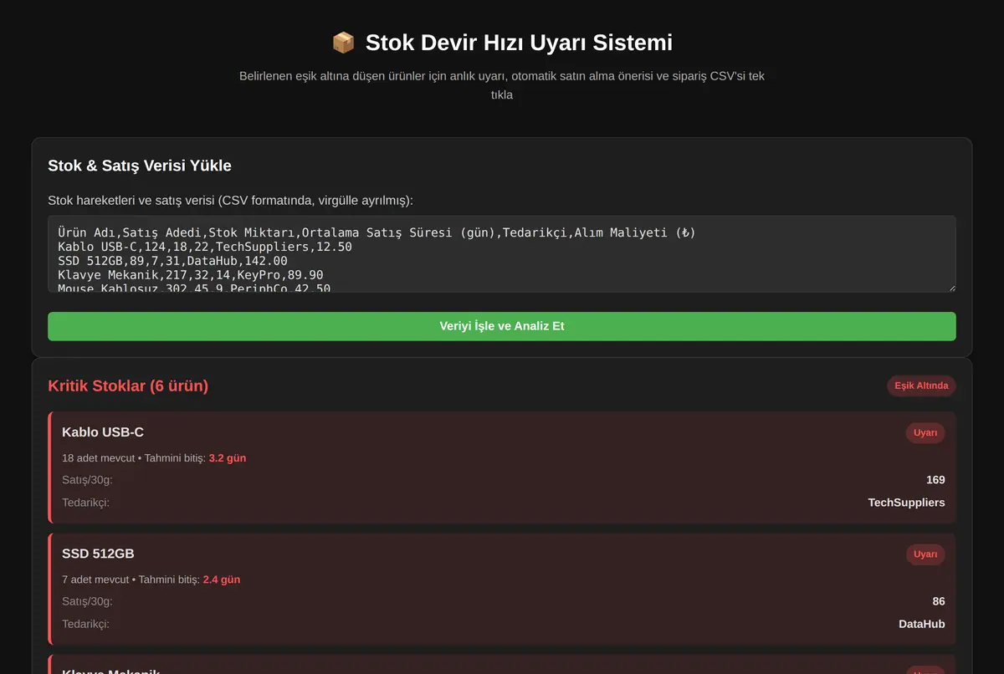This screenshot has height=674, width=1004.
Task: Click the textarea resize handle corner
Action: pos(950,287)
